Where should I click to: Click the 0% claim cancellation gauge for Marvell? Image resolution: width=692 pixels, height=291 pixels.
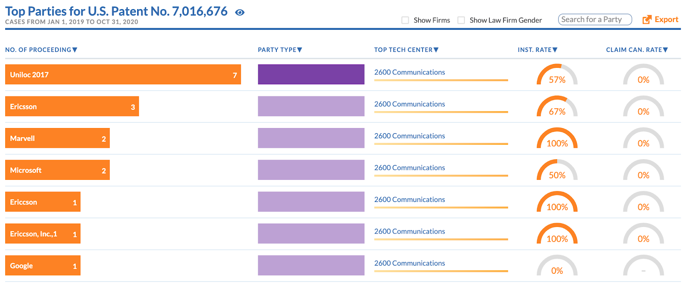click(x=643, y=138)
